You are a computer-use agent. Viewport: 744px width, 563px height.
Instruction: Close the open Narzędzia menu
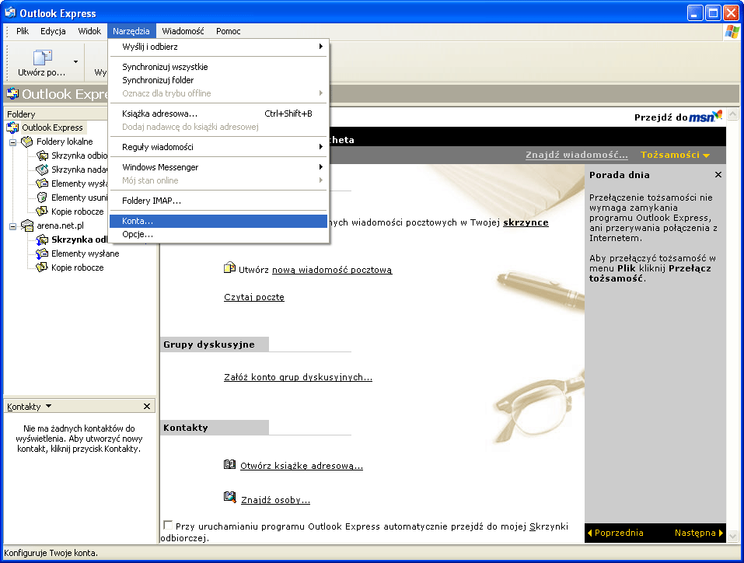131,31
